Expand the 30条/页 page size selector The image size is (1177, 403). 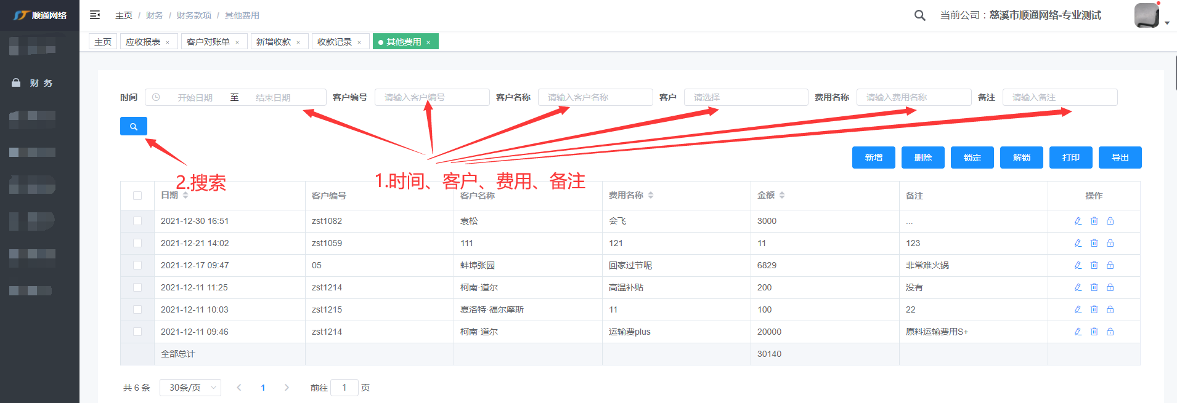point(190,388)
